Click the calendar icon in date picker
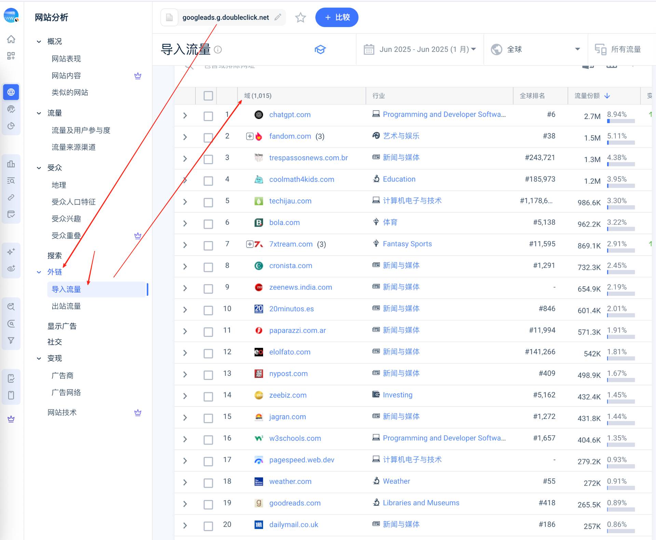The image size is (656, 540). point(369,50)
